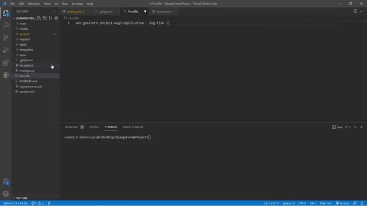Open Explorer views and more actions ellipsis
The width and height of the screenshot is (367, 206).
click(x=54, y=11)
